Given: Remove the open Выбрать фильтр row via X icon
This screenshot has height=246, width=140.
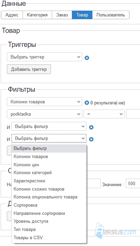Looking at the screenshot, I should 91,139.
